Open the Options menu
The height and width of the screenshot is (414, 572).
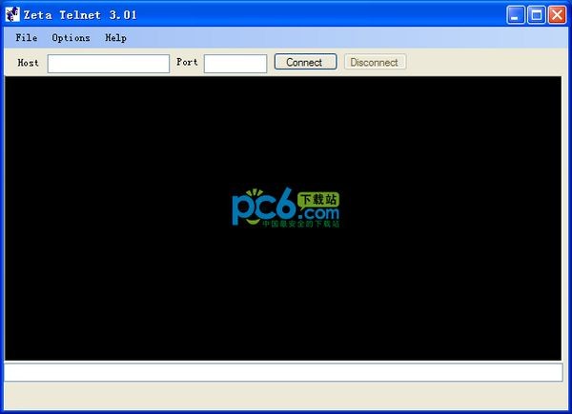pyautogui.click(x=71, y=38)
